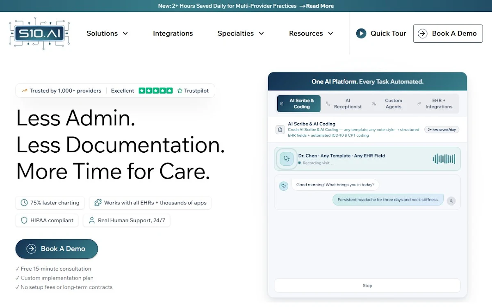Image resolution: width=492 pixels, height=307 pixels.
Task: Click the 2+ hrs saved/day badge
Action: 442,130
